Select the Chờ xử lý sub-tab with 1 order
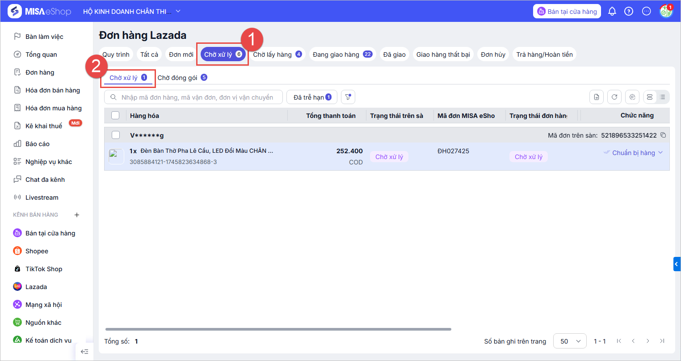Screen dimensions: 681x361 click(129, 78)
